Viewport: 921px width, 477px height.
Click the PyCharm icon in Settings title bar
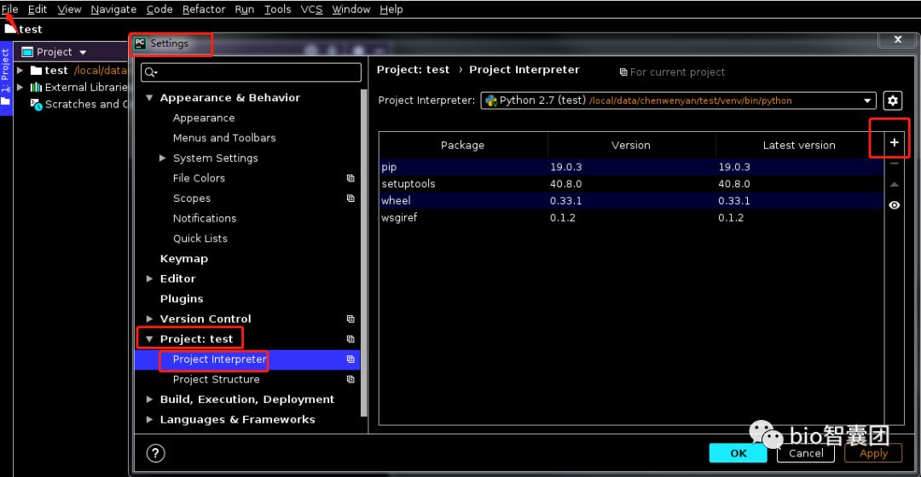(x=140, y=43)
